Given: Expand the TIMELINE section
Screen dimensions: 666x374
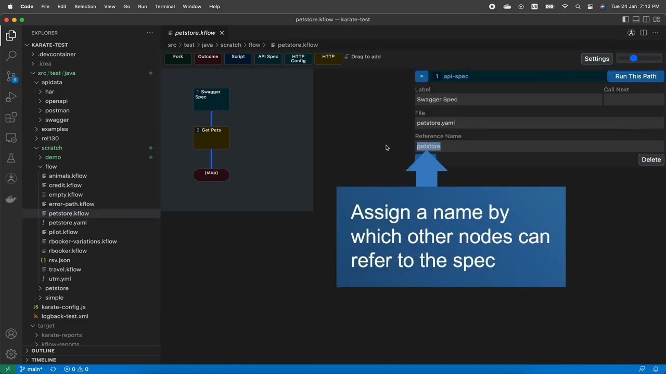Looking at the screenshot, I should [x=92, y=360].
